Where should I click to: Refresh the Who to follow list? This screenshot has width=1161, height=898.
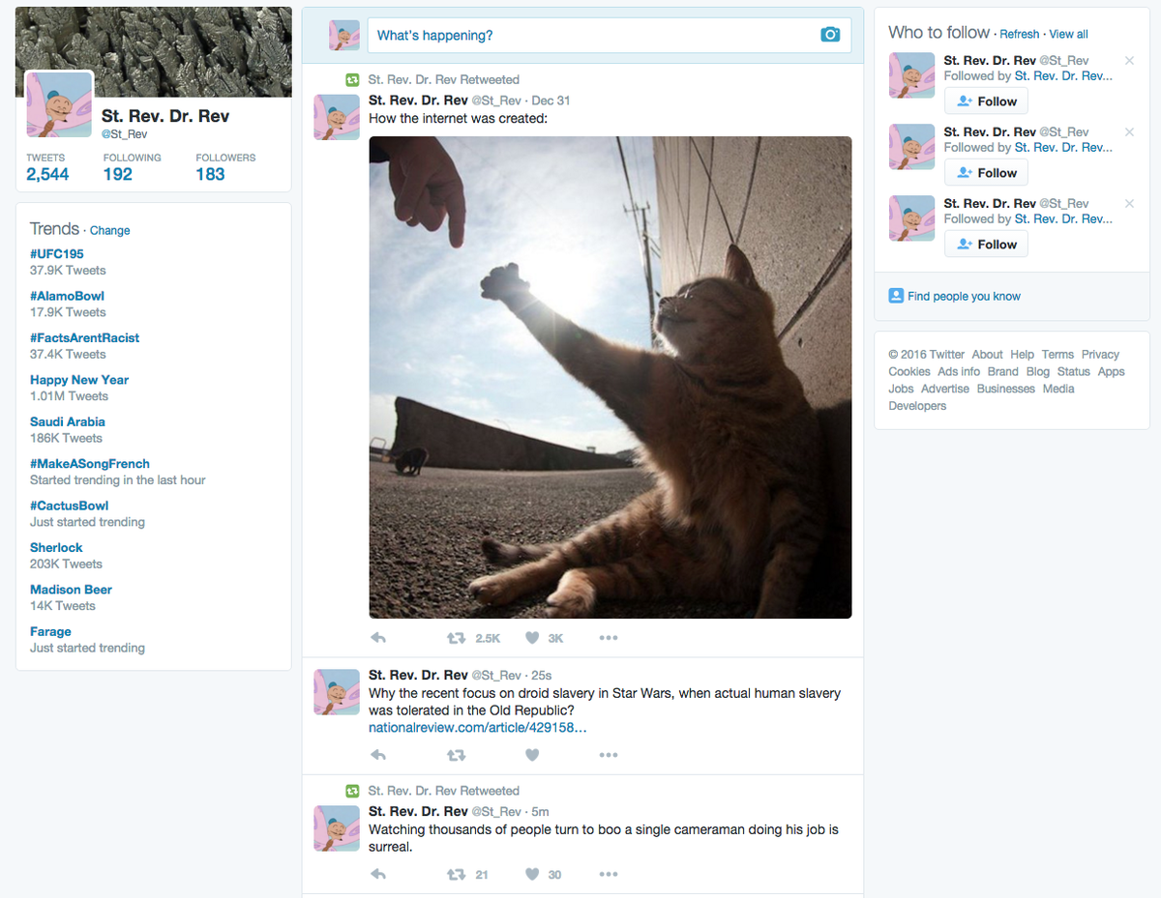pyautogui.click(x=1020, y=34)
